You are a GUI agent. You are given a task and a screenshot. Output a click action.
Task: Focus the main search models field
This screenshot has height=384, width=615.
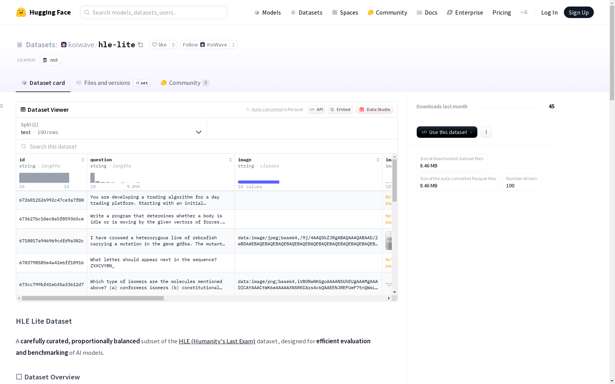point(154,12)
